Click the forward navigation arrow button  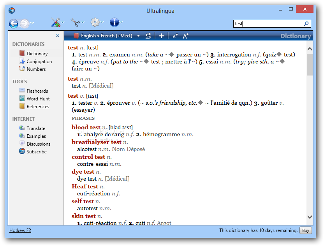coord(25,23)
